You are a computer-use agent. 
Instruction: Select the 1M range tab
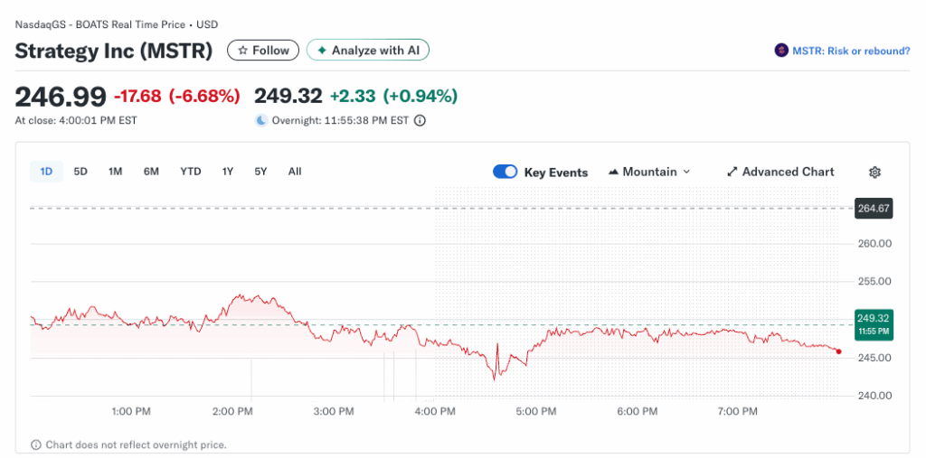tap(115, 172)
